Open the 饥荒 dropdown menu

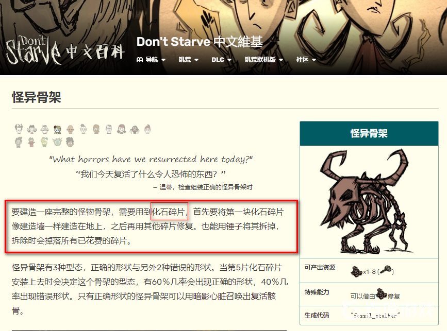pyautogui.click(x=188, y=60)
